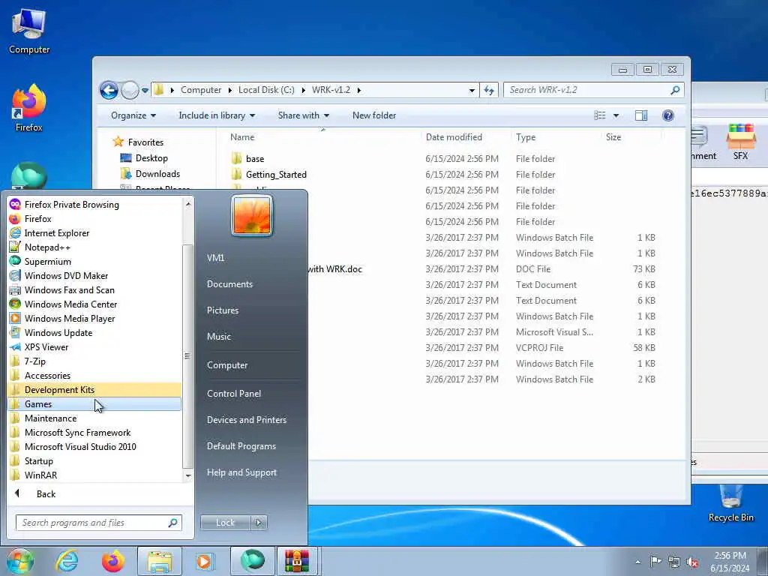Open Pictures from Start menu

click(222, 310)
